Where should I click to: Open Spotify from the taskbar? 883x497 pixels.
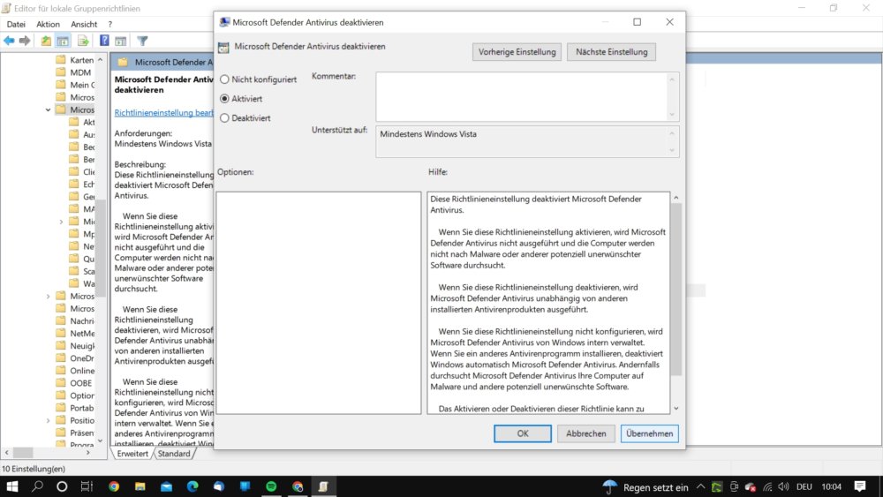[x=271, y=486]
